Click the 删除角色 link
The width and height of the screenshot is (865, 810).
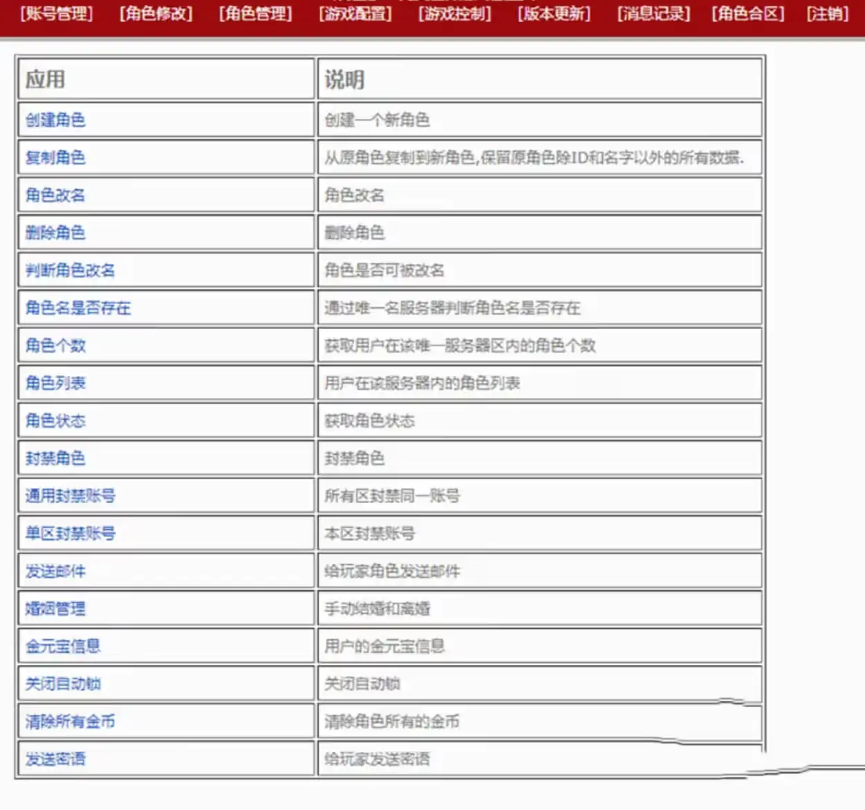[55, 233]
